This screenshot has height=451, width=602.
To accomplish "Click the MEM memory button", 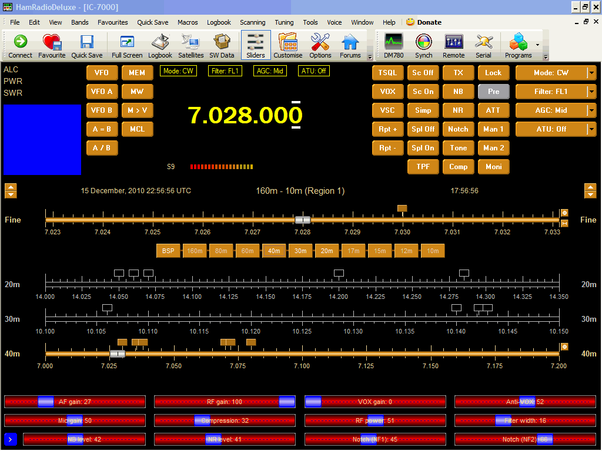I will tap(137, 72).
